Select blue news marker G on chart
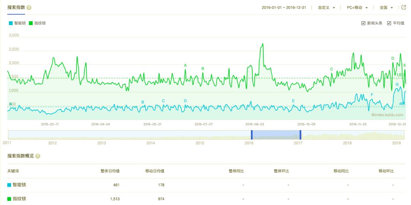411x205 pixels. [397, 84]
